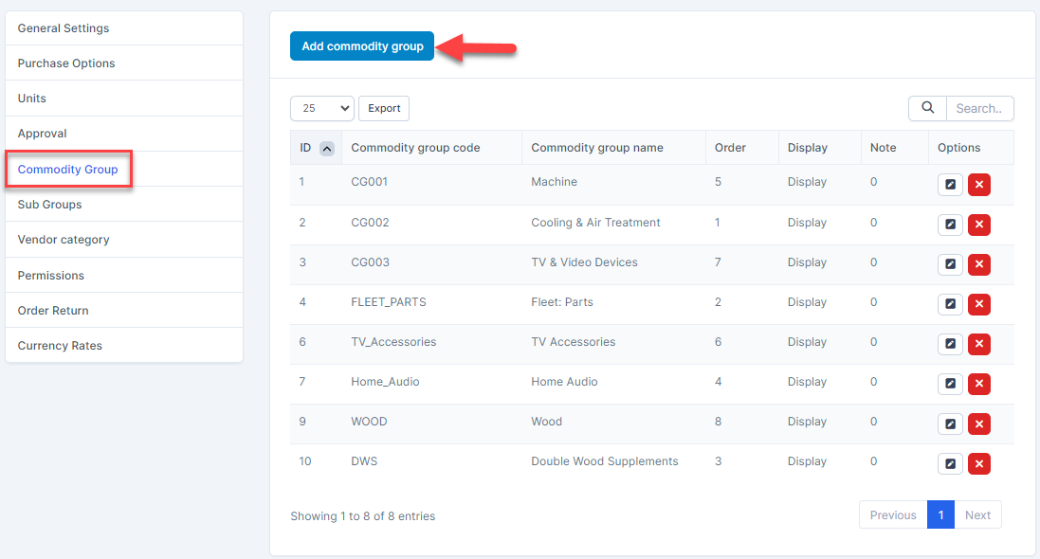1040x559 pixels.
Task: Go to the Next page
Action: coord(977,515)
